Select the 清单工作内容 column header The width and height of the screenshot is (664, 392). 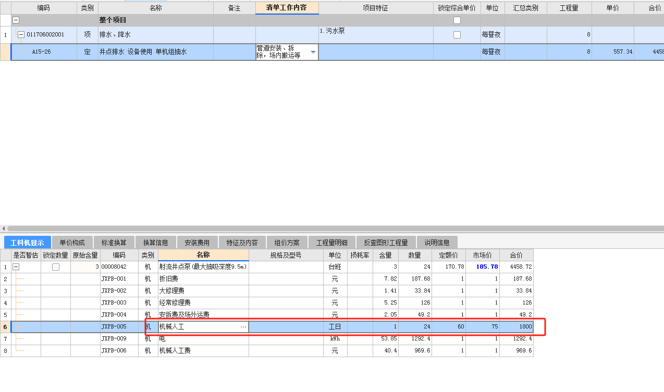[x=287, y=8]
